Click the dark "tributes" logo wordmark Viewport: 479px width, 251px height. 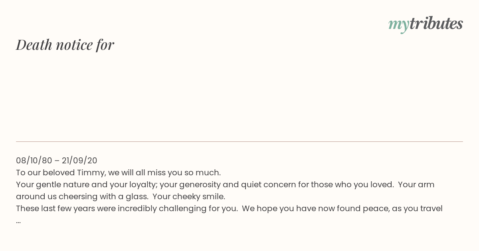click(x=436, y=23)
